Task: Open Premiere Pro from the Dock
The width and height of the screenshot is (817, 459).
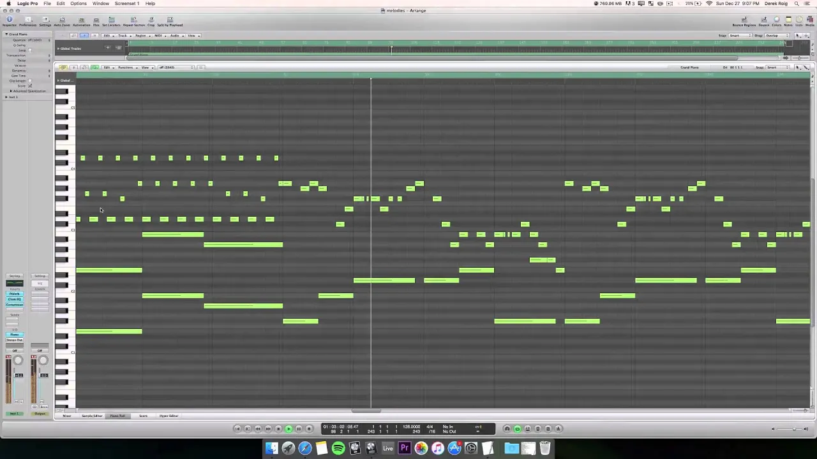Action: click(405, 448)
